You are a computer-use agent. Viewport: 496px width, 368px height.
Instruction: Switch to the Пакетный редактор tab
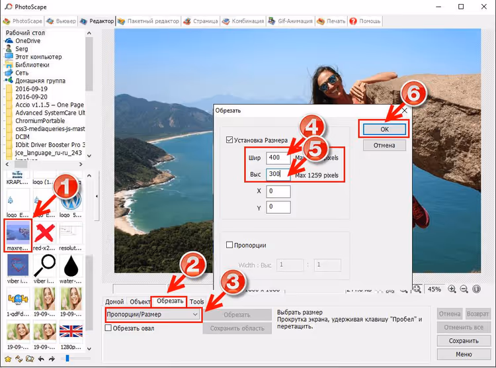(x=148, y=21)
